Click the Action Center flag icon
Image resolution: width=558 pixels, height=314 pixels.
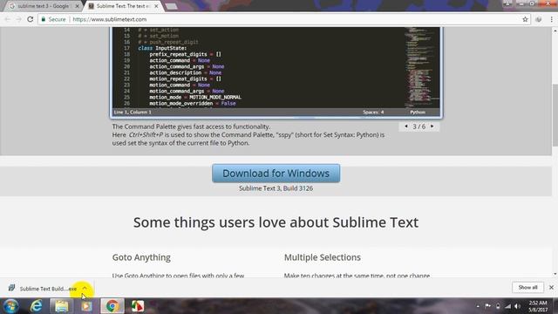pyautogui.click(x=487, y=306)
